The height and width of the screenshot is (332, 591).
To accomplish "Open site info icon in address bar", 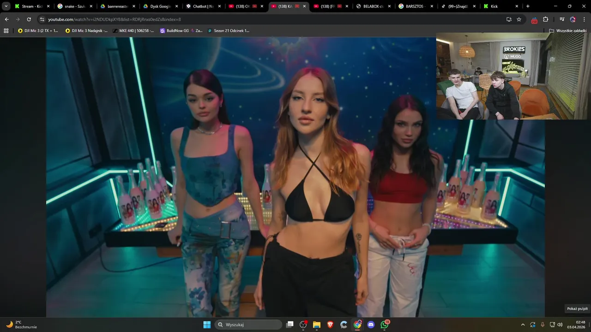I will tap(42, 19).
